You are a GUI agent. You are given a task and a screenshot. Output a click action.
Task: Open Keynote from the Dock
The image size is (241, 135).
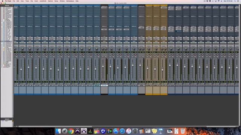pyautogui.click(x=161, y=131)
